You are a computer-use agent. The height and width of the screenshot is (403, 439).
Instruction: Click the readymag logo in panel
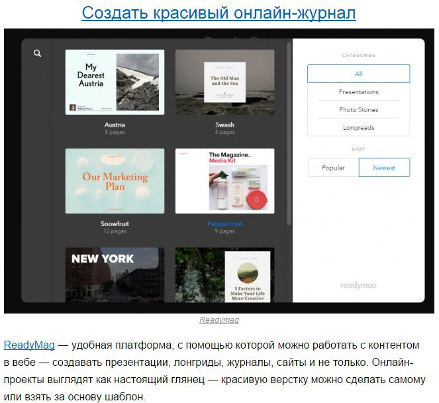click(358, 286)
